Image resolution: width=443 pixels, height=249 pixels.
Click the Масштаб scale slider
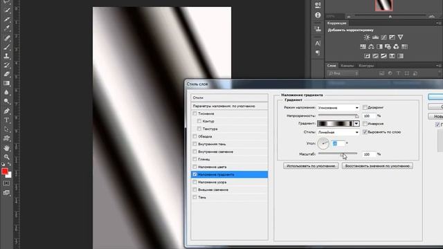[338, 154]
